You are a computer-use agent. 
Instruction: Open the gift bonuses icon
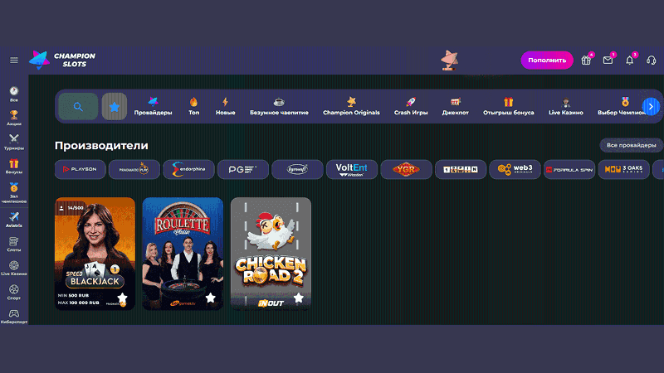coord(586,60)
